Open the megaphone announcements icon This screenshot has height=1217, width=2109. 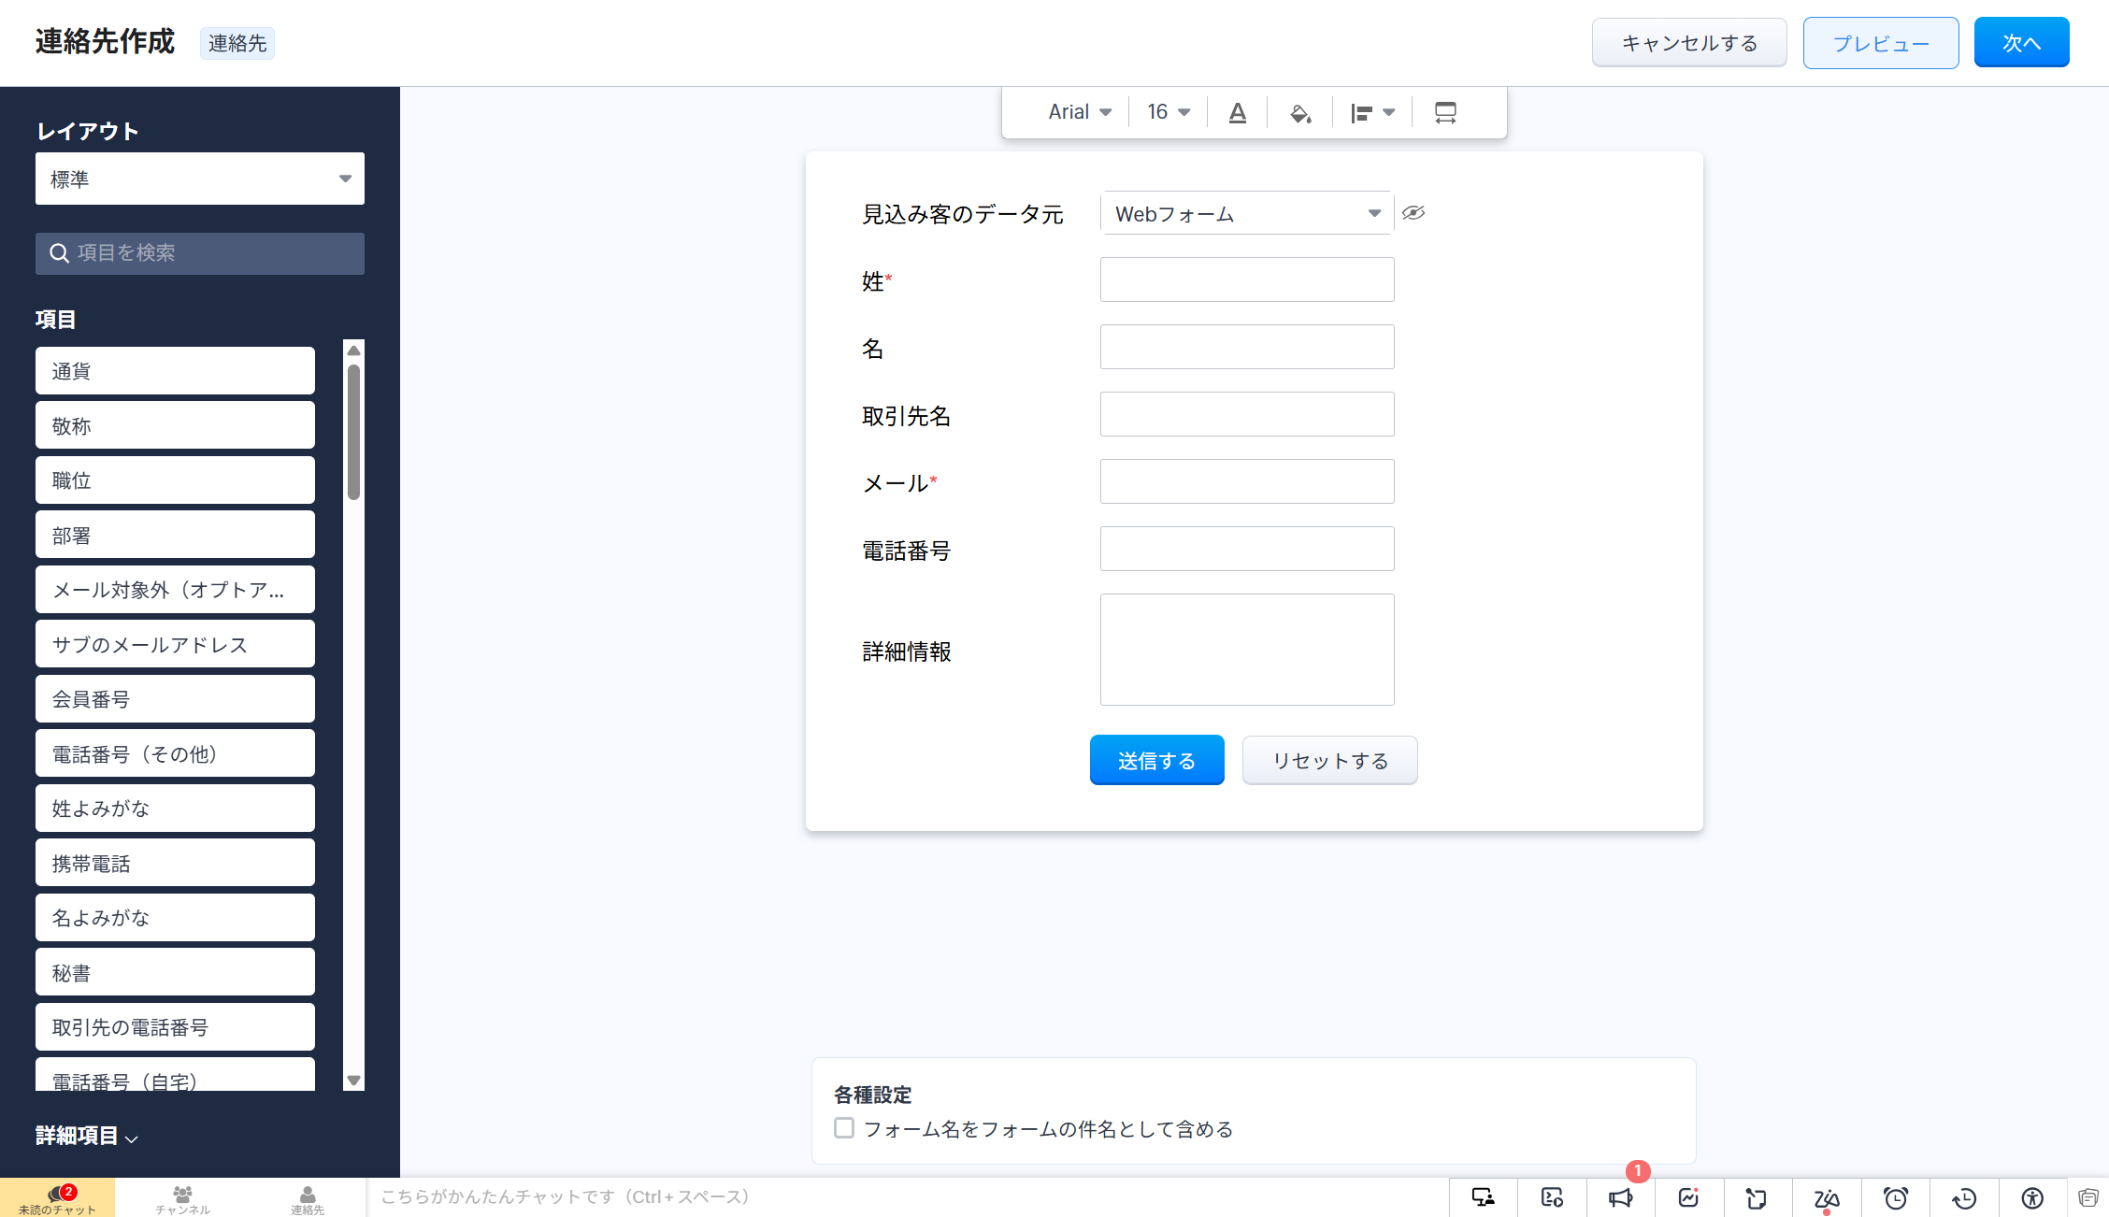click(1620, 1197)
